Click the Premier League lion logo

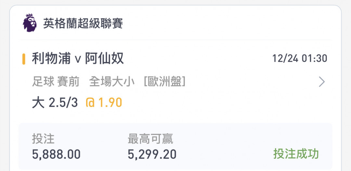pos(30,23)
